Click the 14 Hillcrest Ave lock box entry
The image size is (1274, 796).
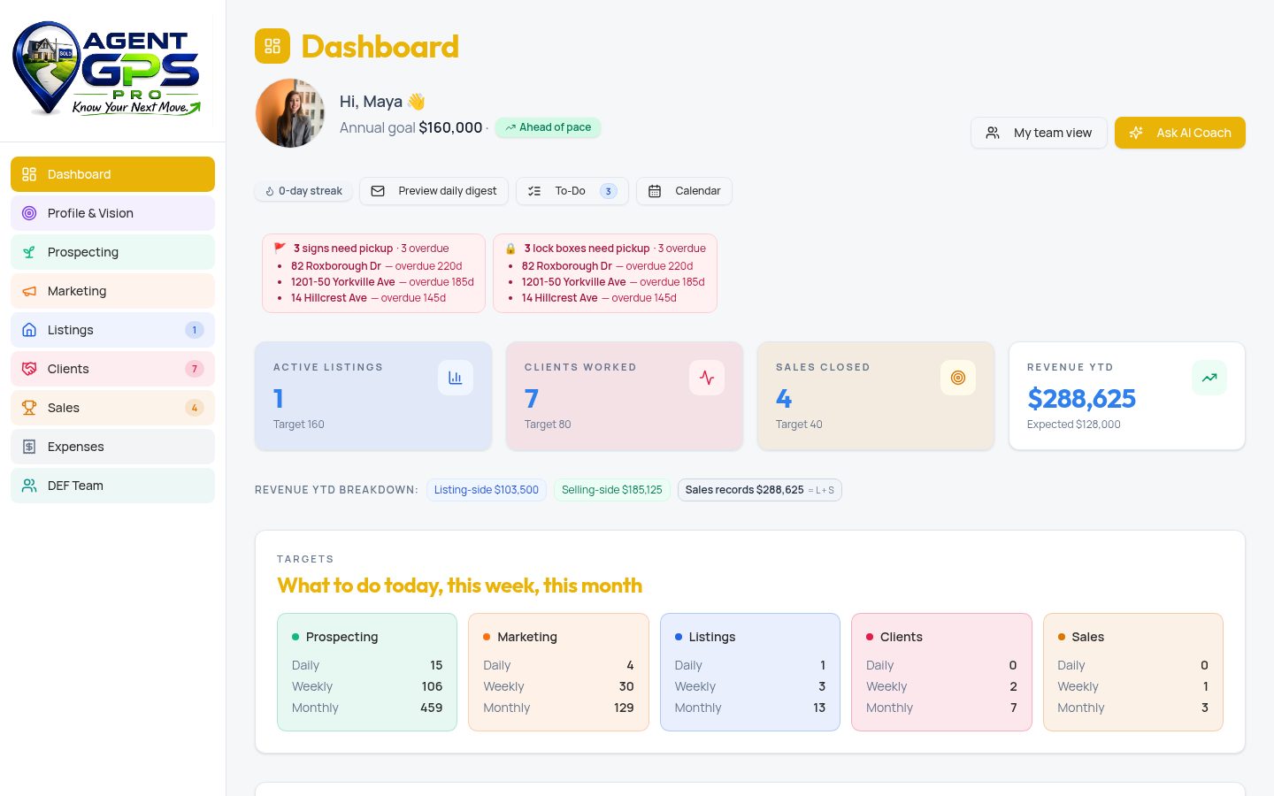[599, 298]
